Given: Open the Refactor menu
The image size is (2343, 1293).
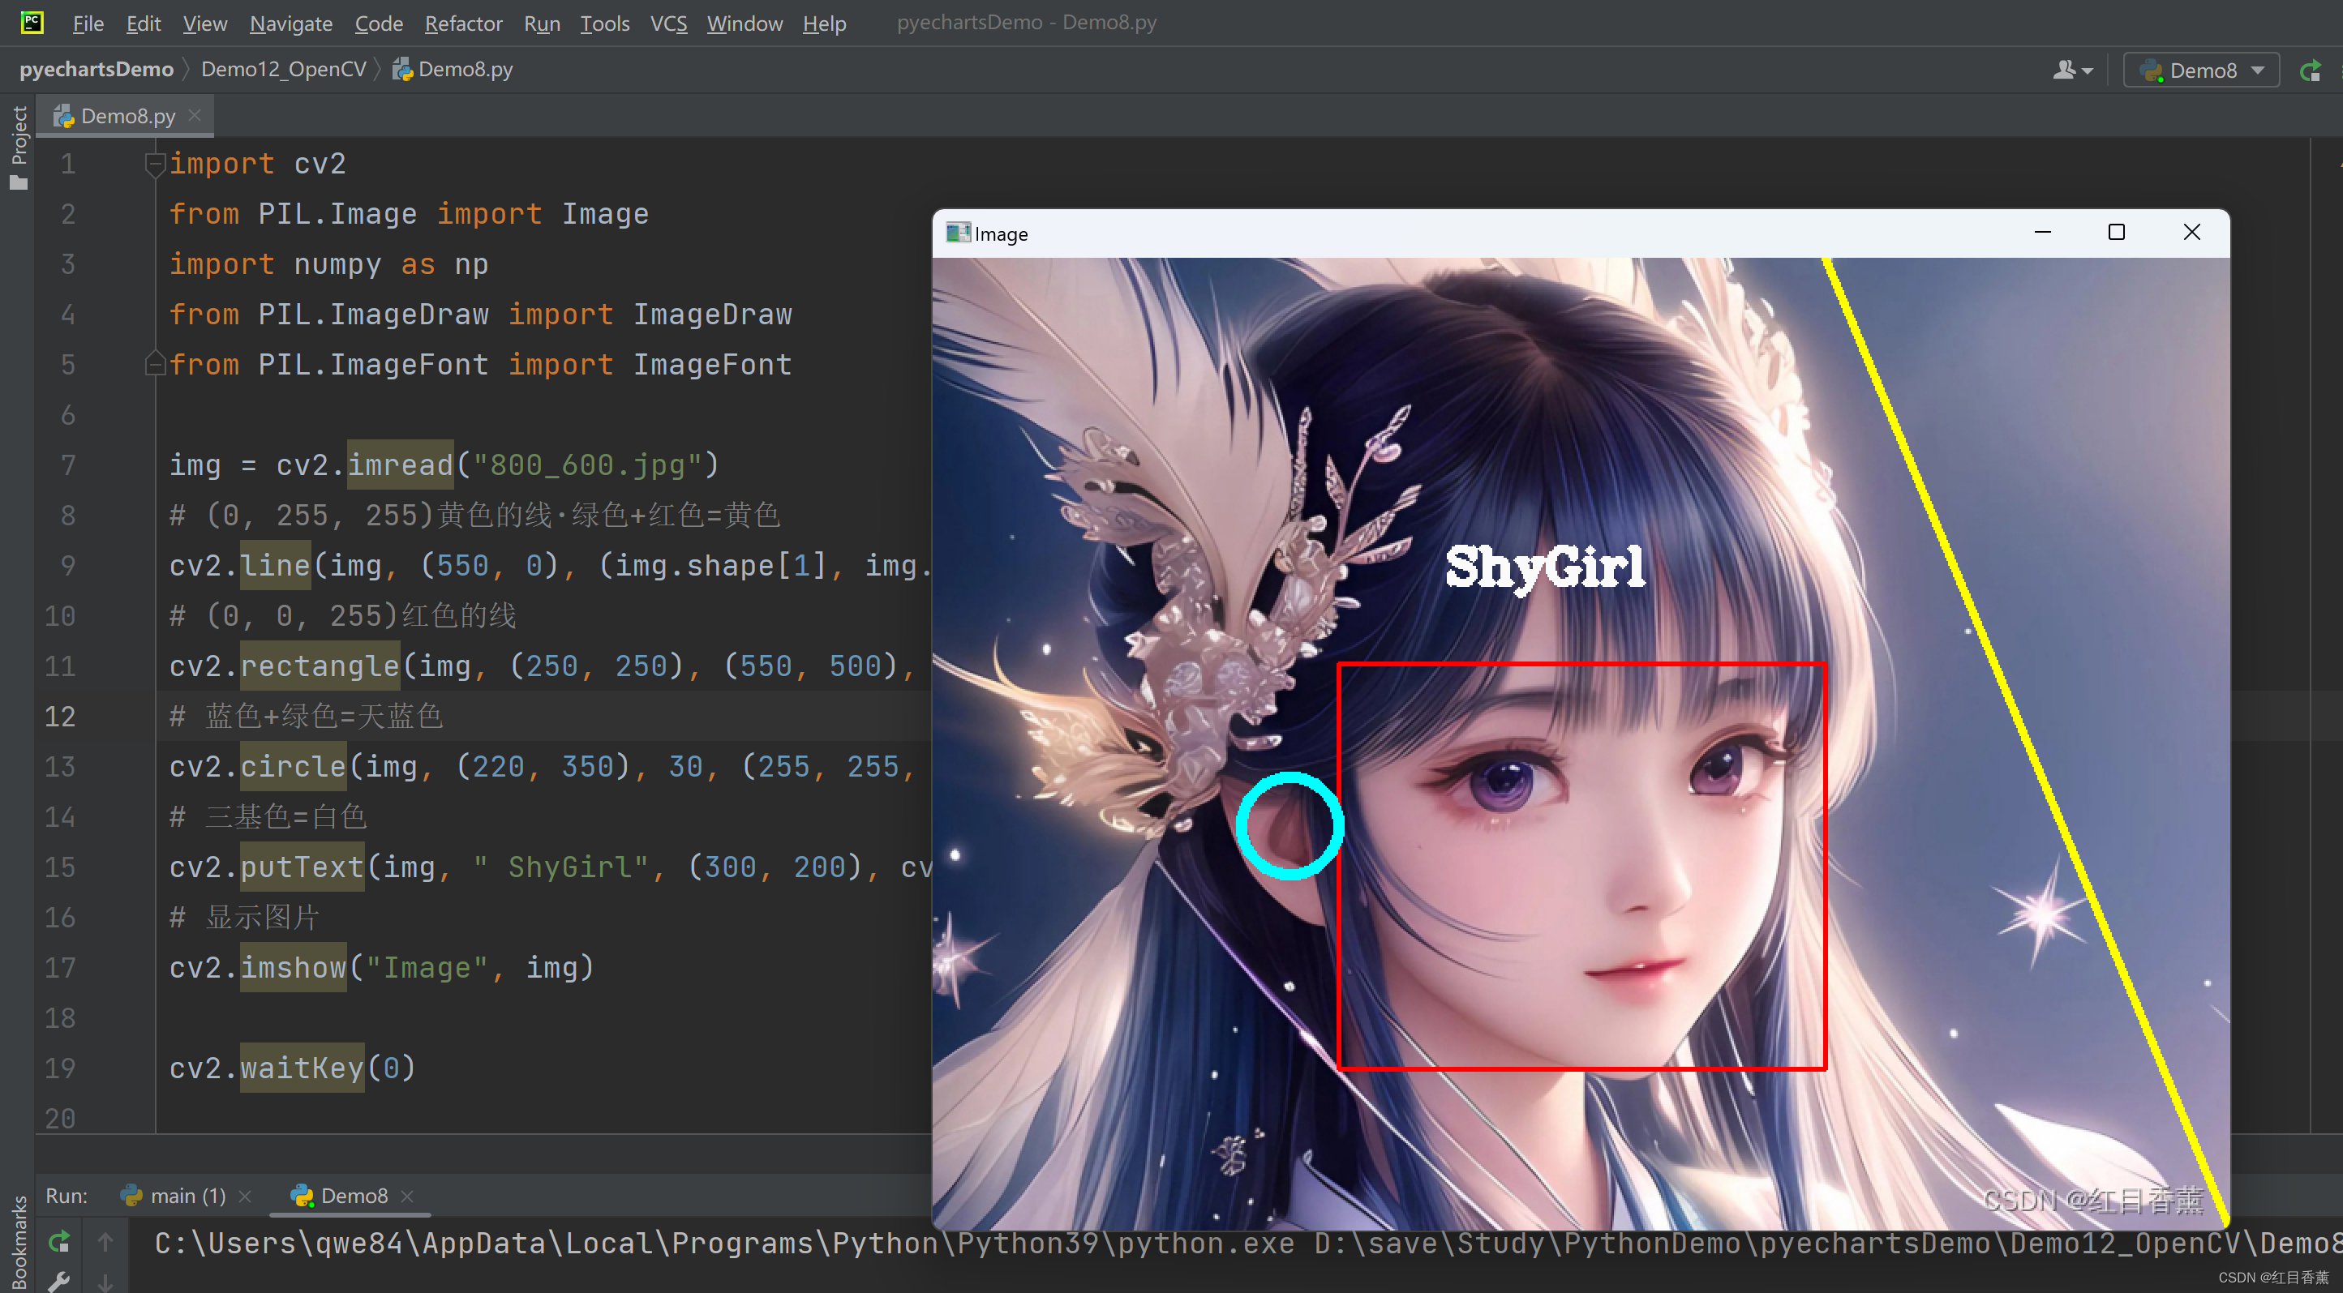Looking at the screenshot, I should coord(463,23).
